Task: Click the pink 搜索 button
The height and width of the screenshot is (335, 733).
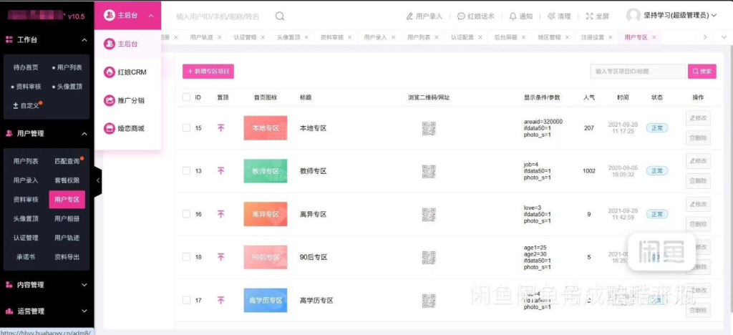Action: (x=702, y=72)
